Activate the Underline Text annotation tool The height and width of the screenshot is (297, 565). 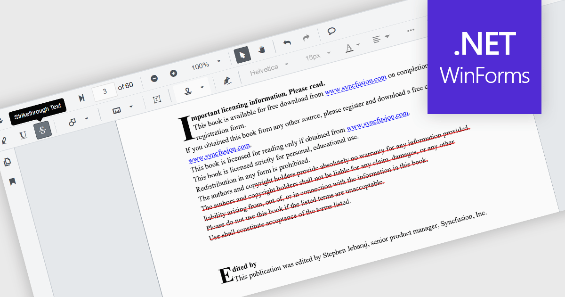click(x=23, y=135)
